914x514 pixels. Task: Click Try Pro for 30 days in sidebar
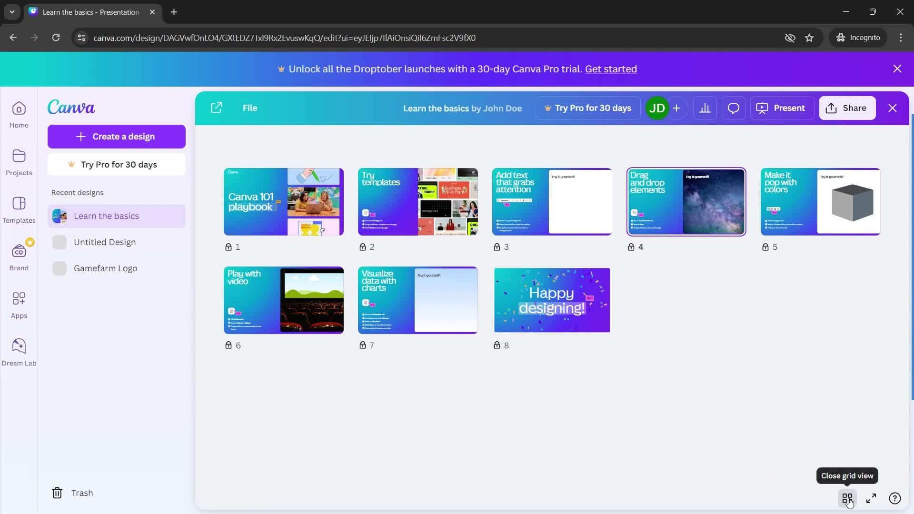117,165
